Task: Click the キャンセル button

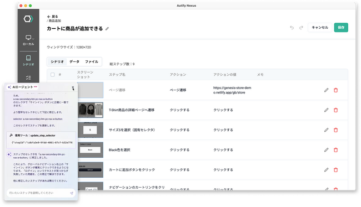Action: [x=320, y=28]
